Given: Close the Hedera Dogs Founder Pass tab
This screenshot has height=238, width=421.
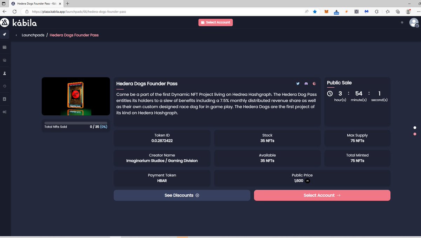Looking at the screenshot, I should (60, 3).
